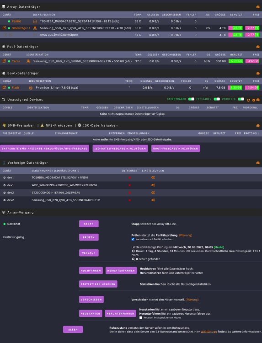Stop the array with Stopp button

pyautogui.click(x=89, y=224)
